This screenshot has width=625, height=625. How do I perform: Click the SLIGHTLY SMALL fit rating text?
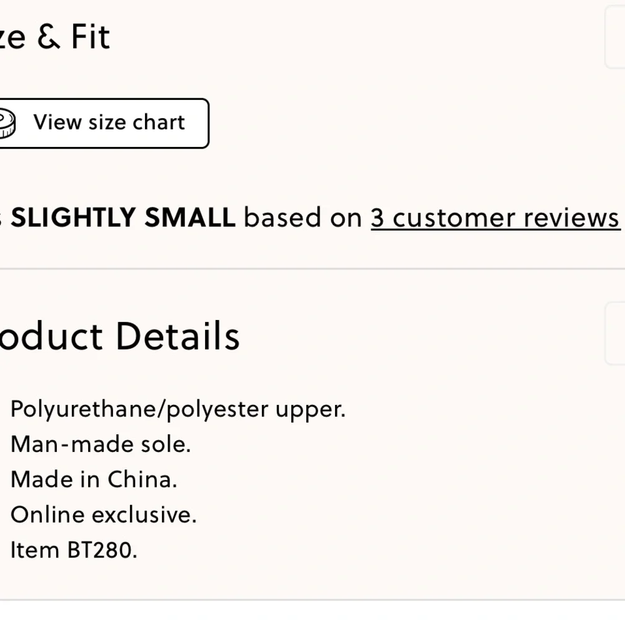123,217
